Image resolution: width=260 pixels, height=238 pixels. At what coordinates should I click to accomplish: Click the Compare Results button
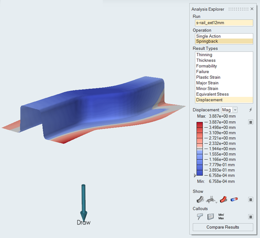click(223, 227)
